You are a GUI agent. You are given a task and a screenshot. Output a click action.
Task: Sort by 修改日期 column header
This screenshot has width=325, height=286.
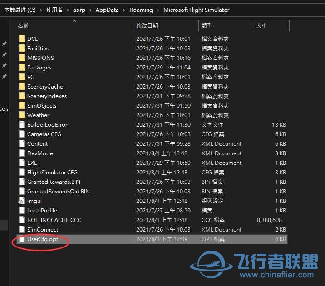147,25
